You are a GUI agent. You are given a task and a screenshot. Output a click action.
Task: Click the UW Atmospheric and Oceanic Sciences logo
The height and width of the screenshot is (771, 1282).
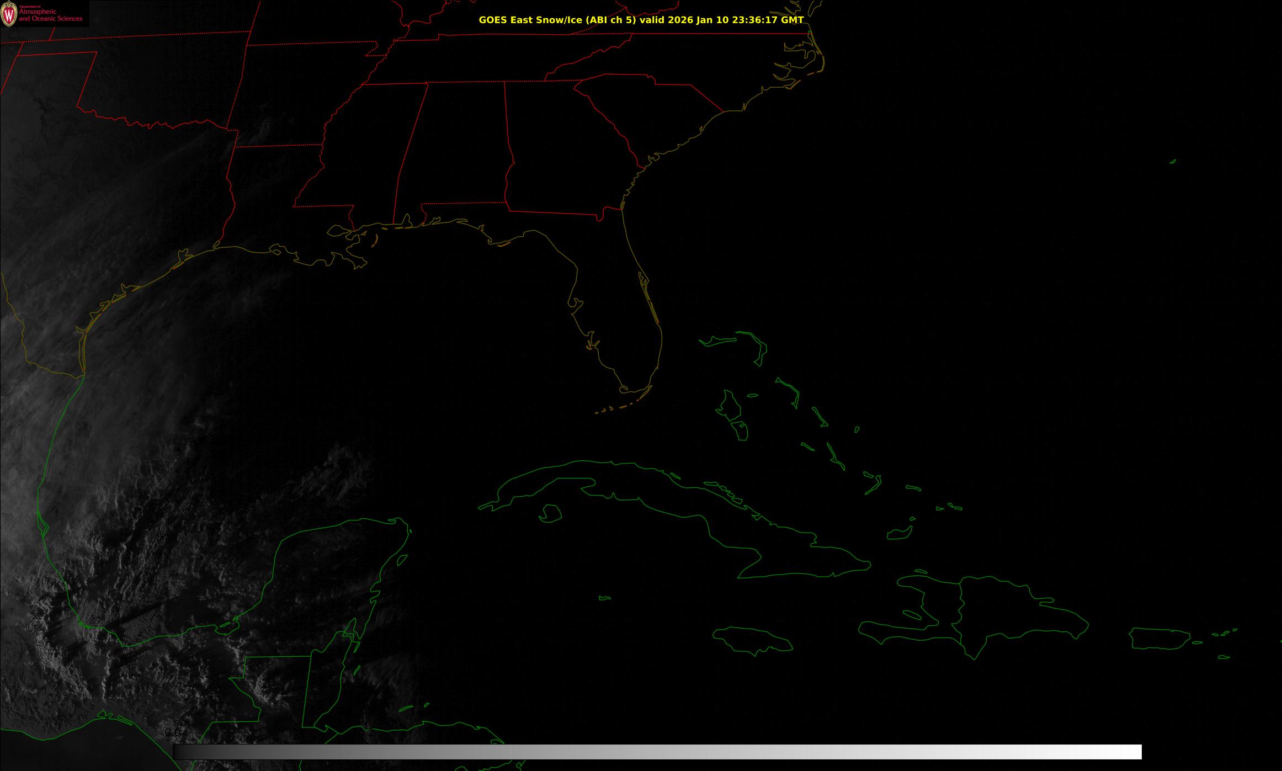pos(43,14)
